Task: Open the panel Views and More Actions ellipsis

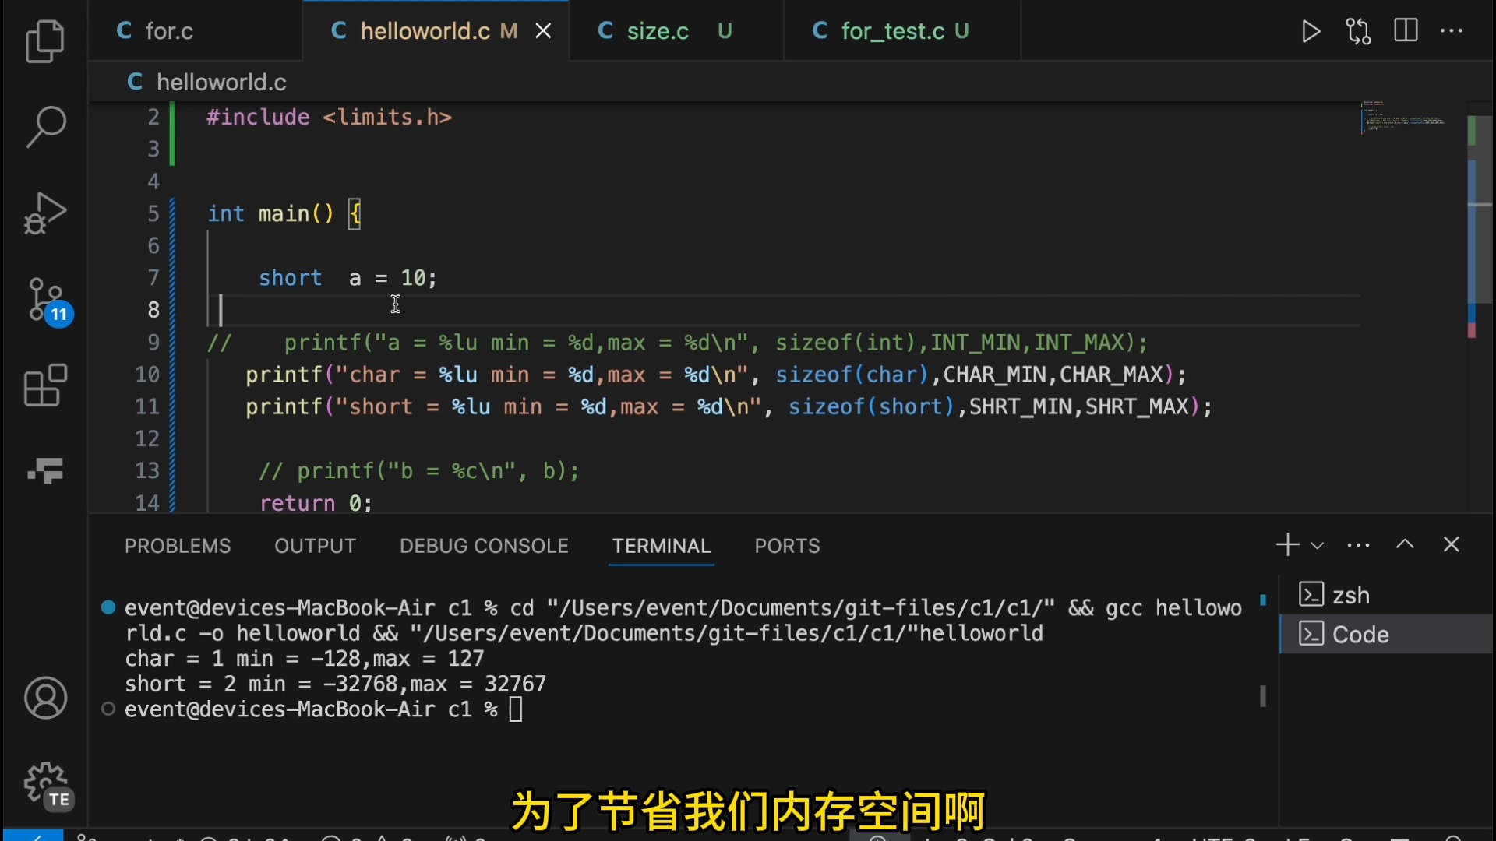Action: [x=1358, y=545]
